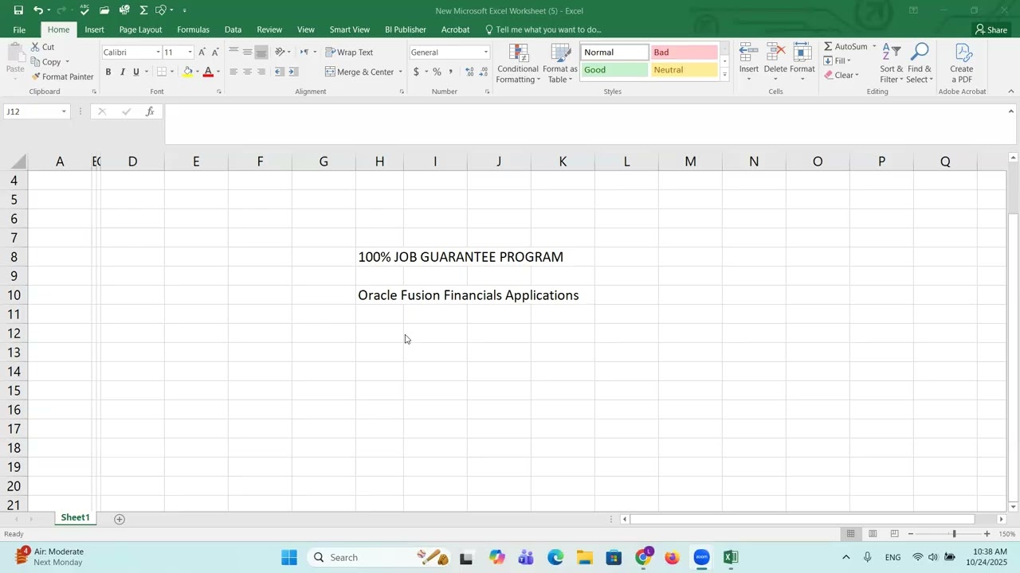Switch to the Formulas tab
The width and height of the screenshot is (1020, 573).
pos(193,29)
